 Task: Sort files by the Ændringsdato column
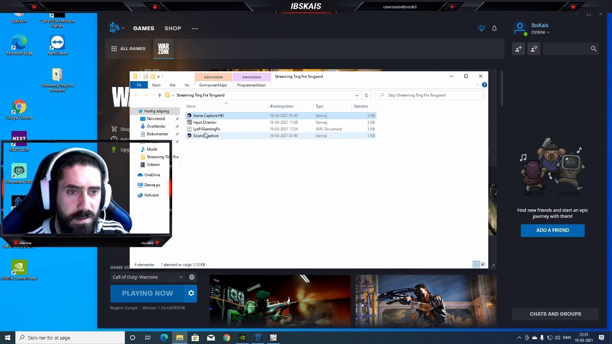(291, 106)
